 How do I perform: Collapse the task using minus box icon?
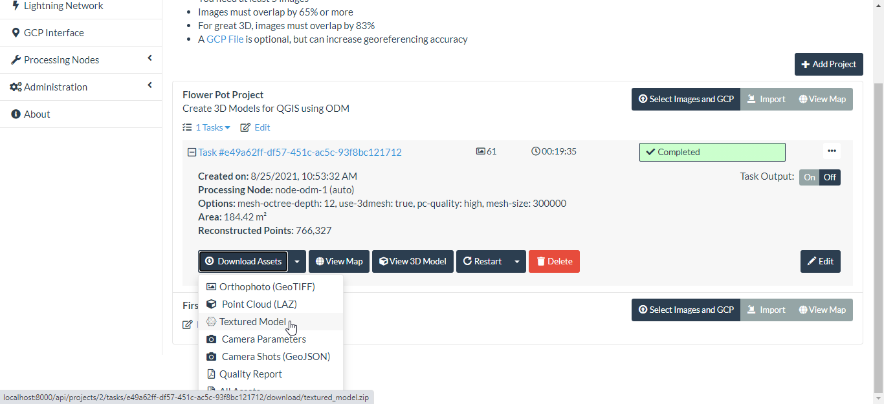pos(192,153)
